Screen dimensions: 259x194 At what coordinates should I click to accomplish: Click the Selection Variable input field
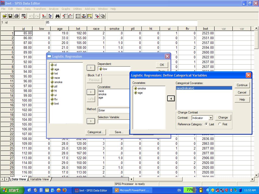click(114, 122)
